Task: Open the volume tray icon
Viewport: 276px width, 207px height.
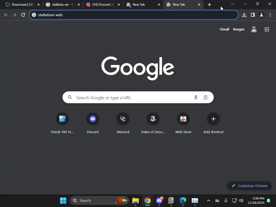Action: pos(241,201)
